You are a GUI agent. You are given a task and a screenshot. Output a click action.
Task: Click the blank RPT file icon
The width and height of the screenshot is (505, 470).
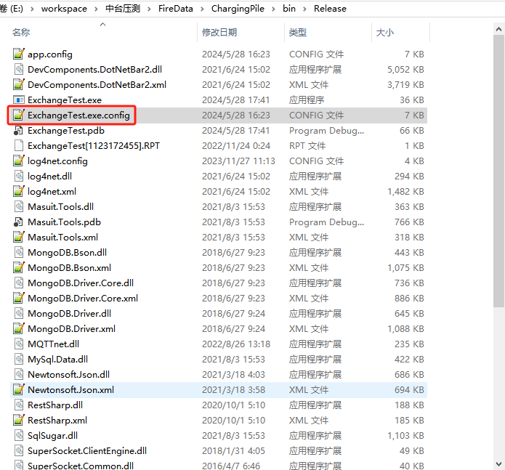19,145
